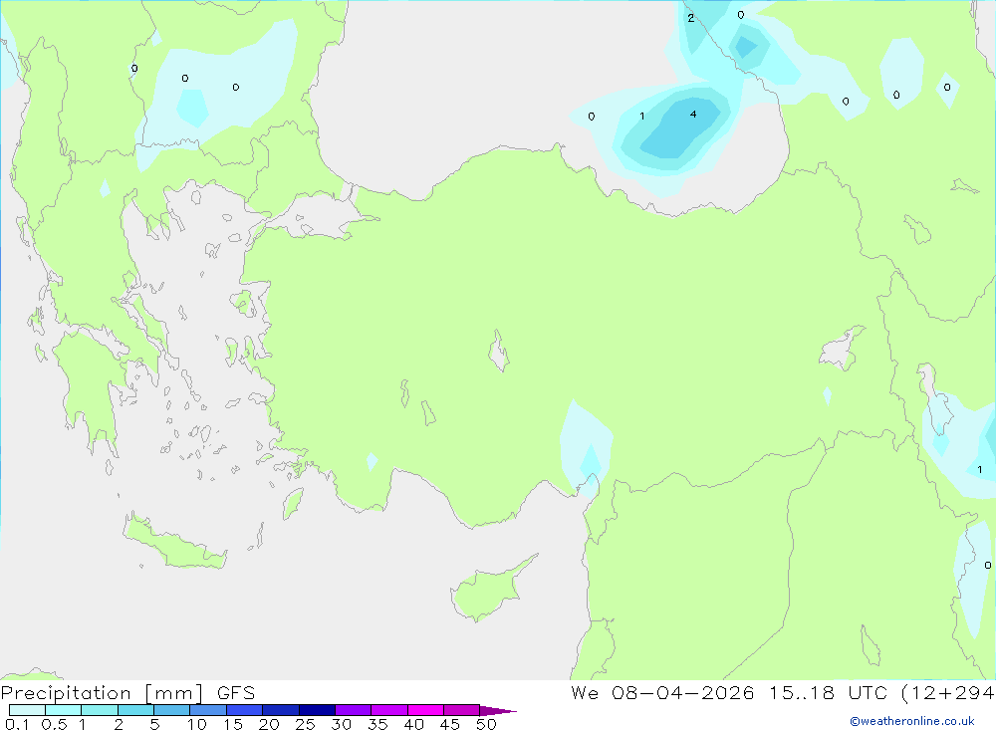Click the legend swatch between 0.1 and 0.5

coord(27,710)
